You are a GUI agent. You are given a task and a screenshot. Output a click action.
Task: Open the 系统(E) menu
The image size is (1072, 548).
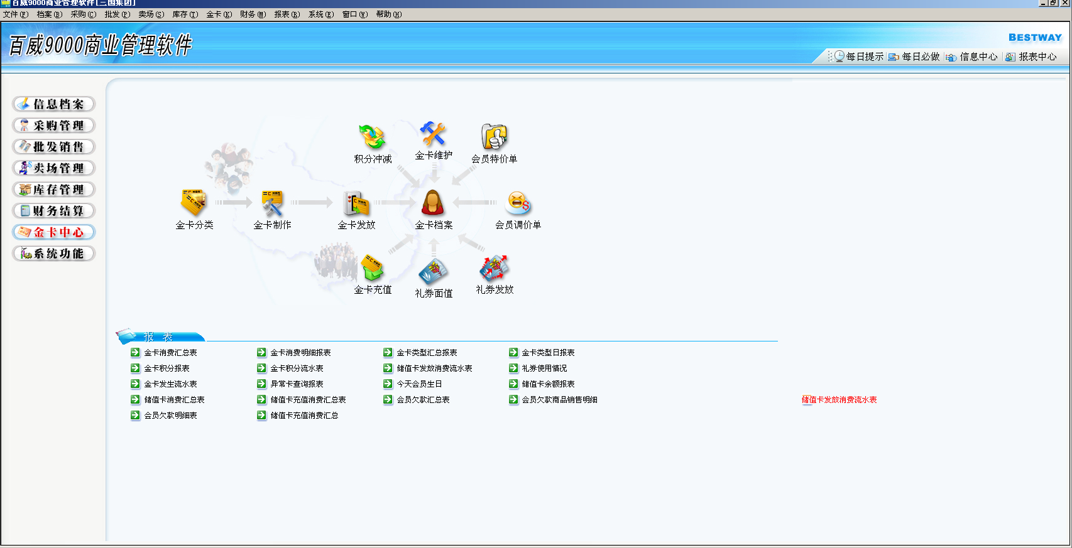(x=320, y=14)
